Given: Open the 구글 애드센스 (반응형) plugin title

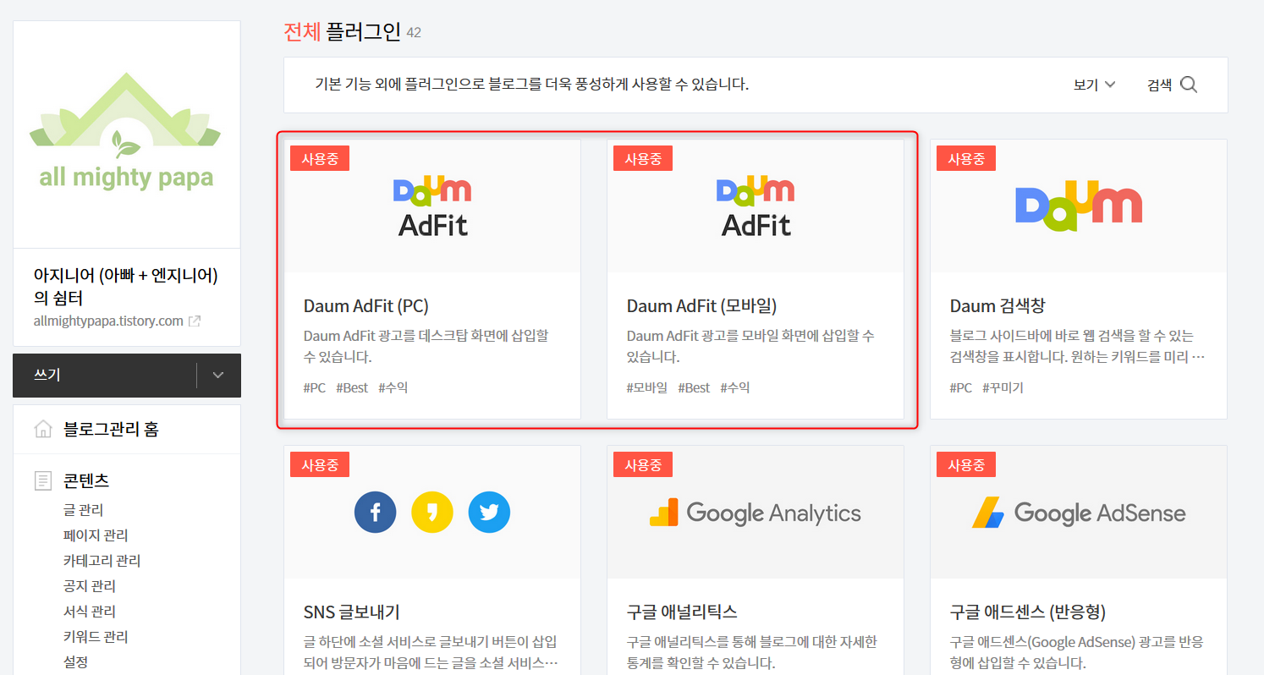Looking at the screenshot, I should [x=1028, y=612].
